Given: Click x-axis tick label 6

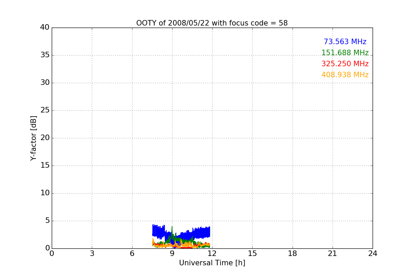Looking at the screenshot, I should [132, 254].
